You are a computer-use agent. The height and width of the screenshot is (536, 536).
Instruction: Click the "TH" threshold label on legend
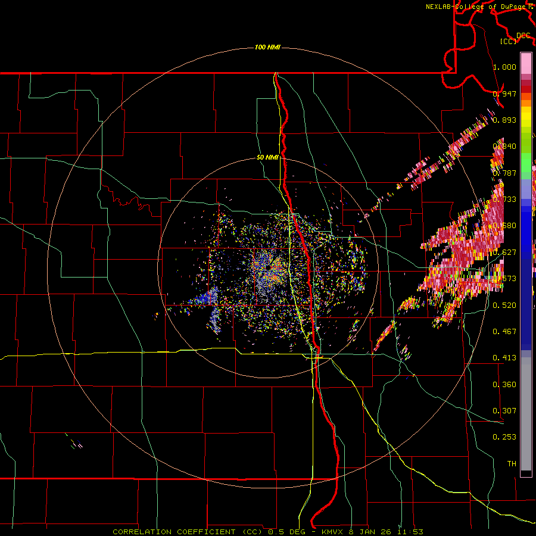(512, 463)
